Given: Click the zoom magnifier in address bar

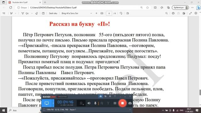Looking at the screenshot, I should (142, 8).
